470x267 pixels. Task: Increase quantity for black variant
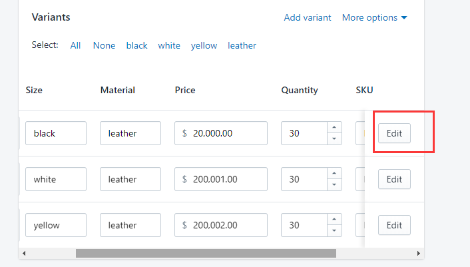click(x=333, y=127)
